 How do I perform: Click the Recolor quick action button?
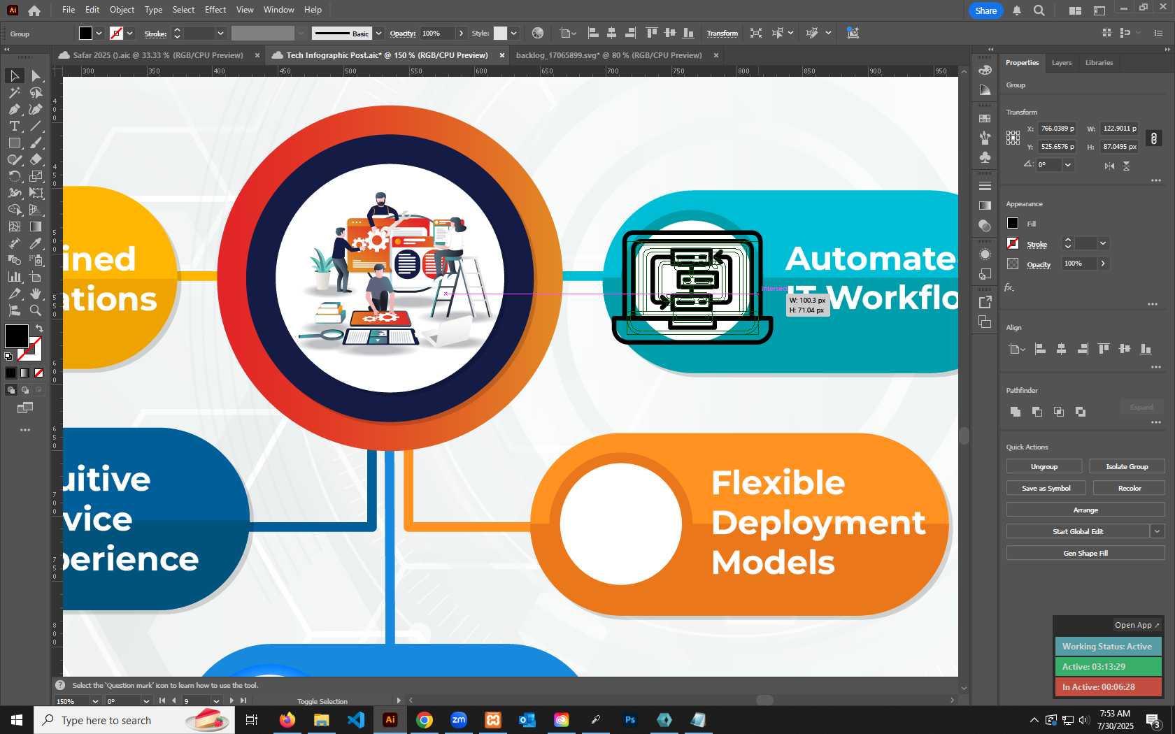coord(1129,488)
